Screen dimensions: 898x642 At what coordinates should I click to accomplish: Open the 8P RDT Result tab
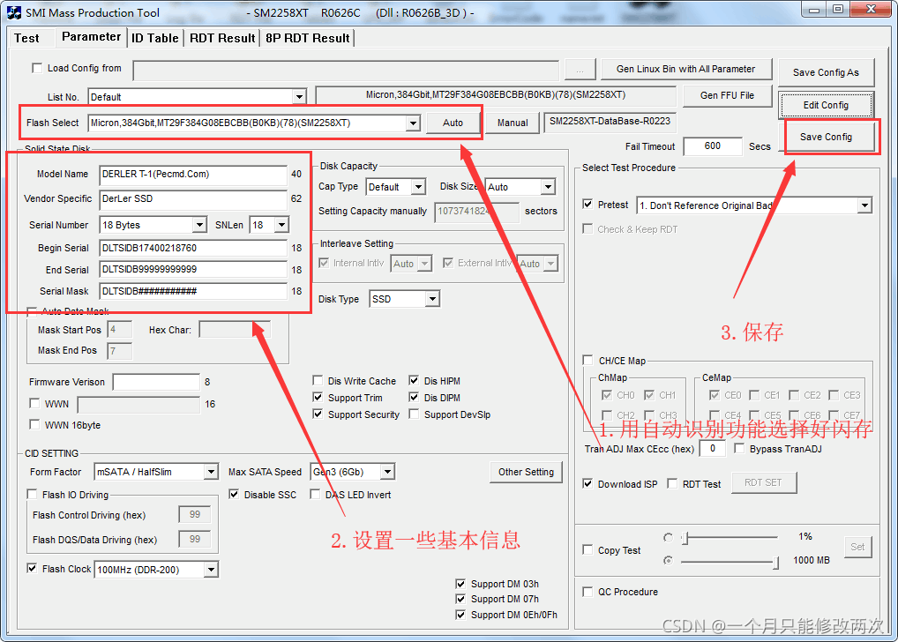click(x=308, y=38)
